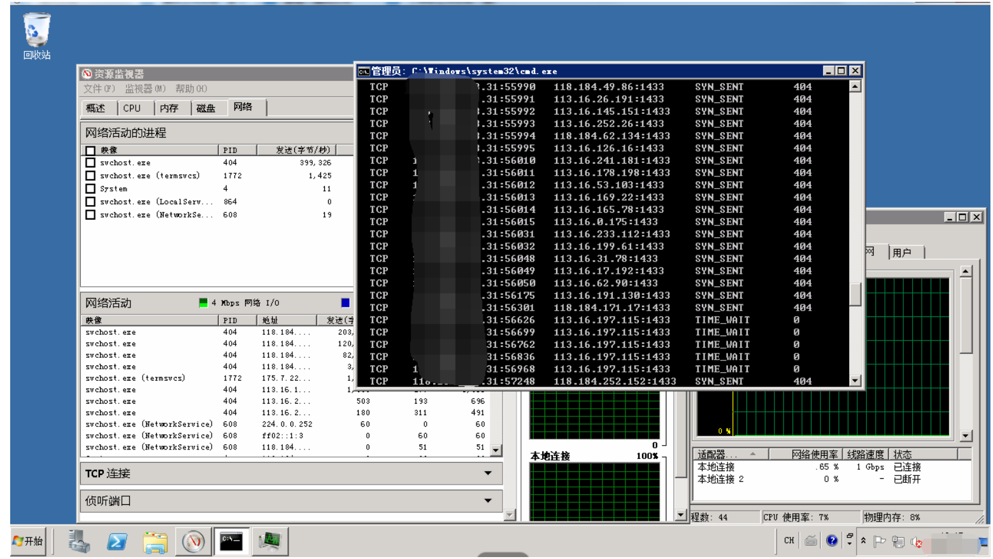993x559 pixels.
Task: Launch PowerShell from the taskbar
Action: [117, 541]
